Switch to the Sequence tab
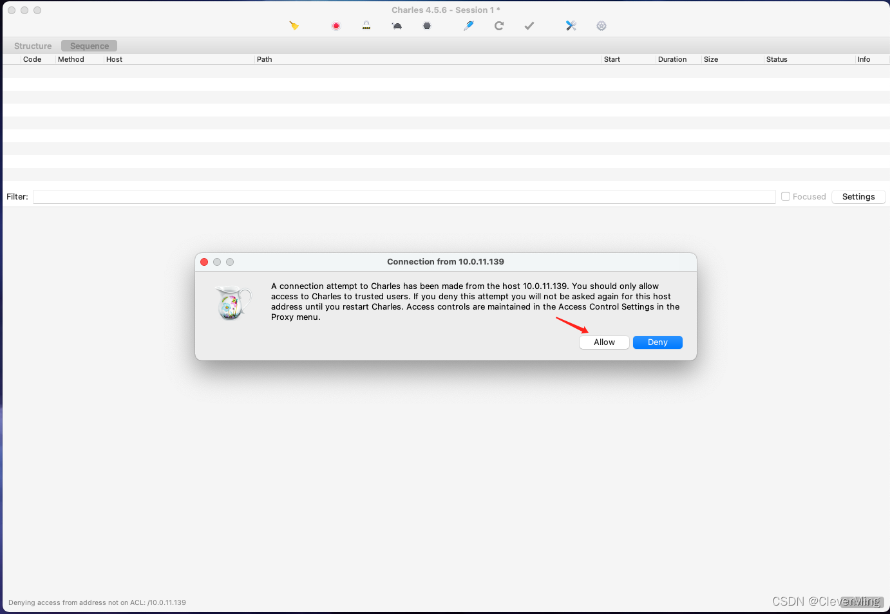 [90, 46]
